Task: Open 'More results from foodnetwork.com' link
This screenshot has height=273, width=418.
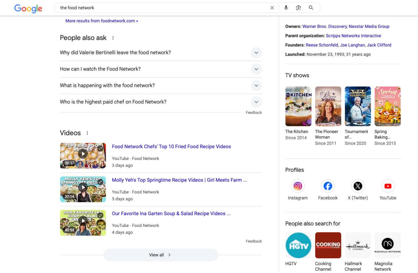Action: (x=102, y=21)
